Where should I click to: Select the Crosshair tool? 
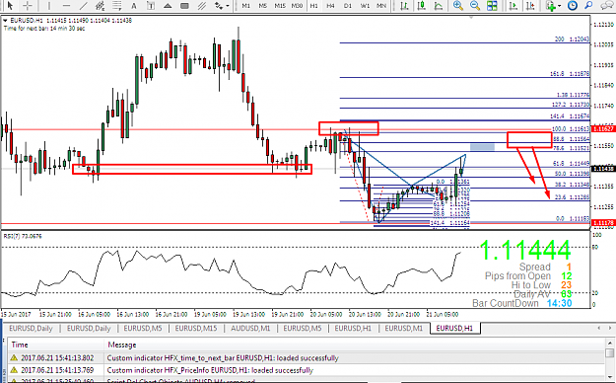point(28,6)
